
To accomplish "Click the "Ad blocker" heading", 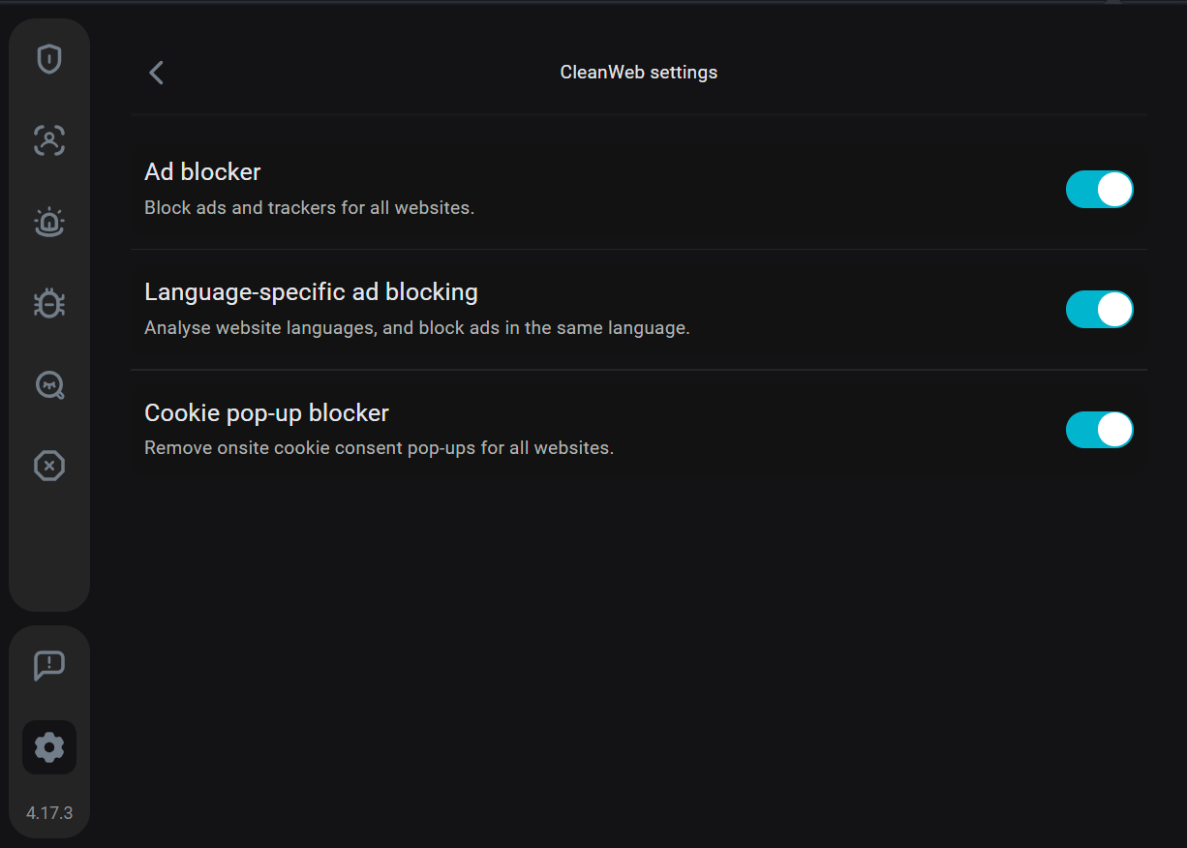I will click(x=202, y=172).
